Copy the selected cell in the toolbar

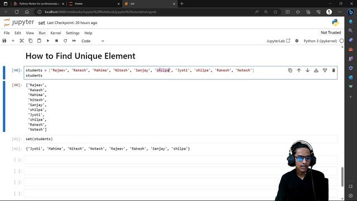30,41
